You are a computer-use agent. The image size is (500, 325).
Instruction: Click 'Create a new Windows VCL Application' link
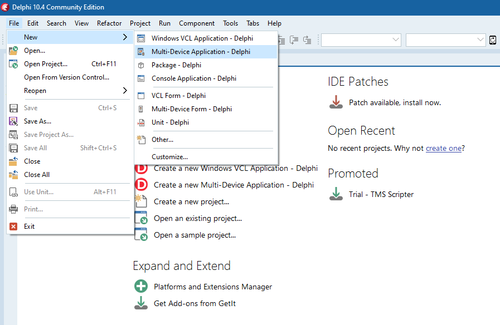236,168
